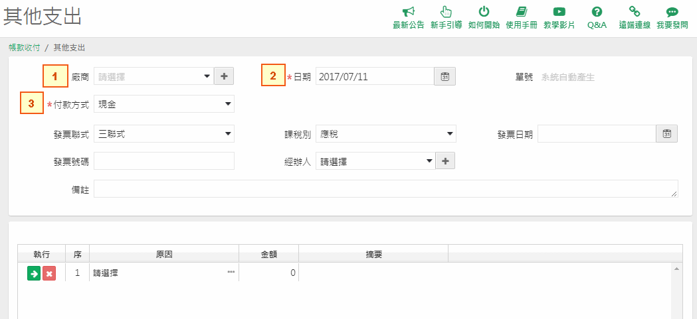Click the 我要發問 link text

click(x=672, y=25)
